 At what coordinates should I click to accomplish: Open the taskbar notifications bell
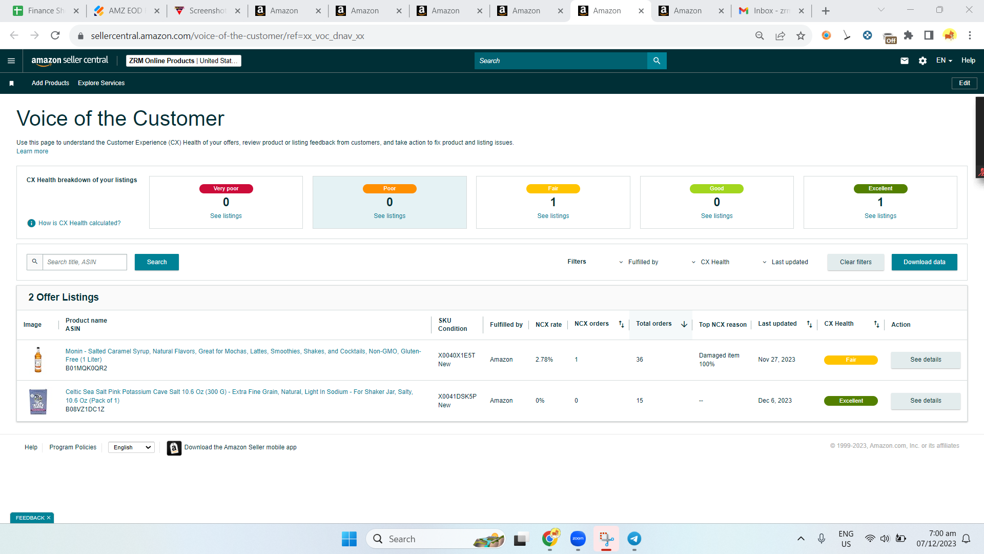[966, 539]
